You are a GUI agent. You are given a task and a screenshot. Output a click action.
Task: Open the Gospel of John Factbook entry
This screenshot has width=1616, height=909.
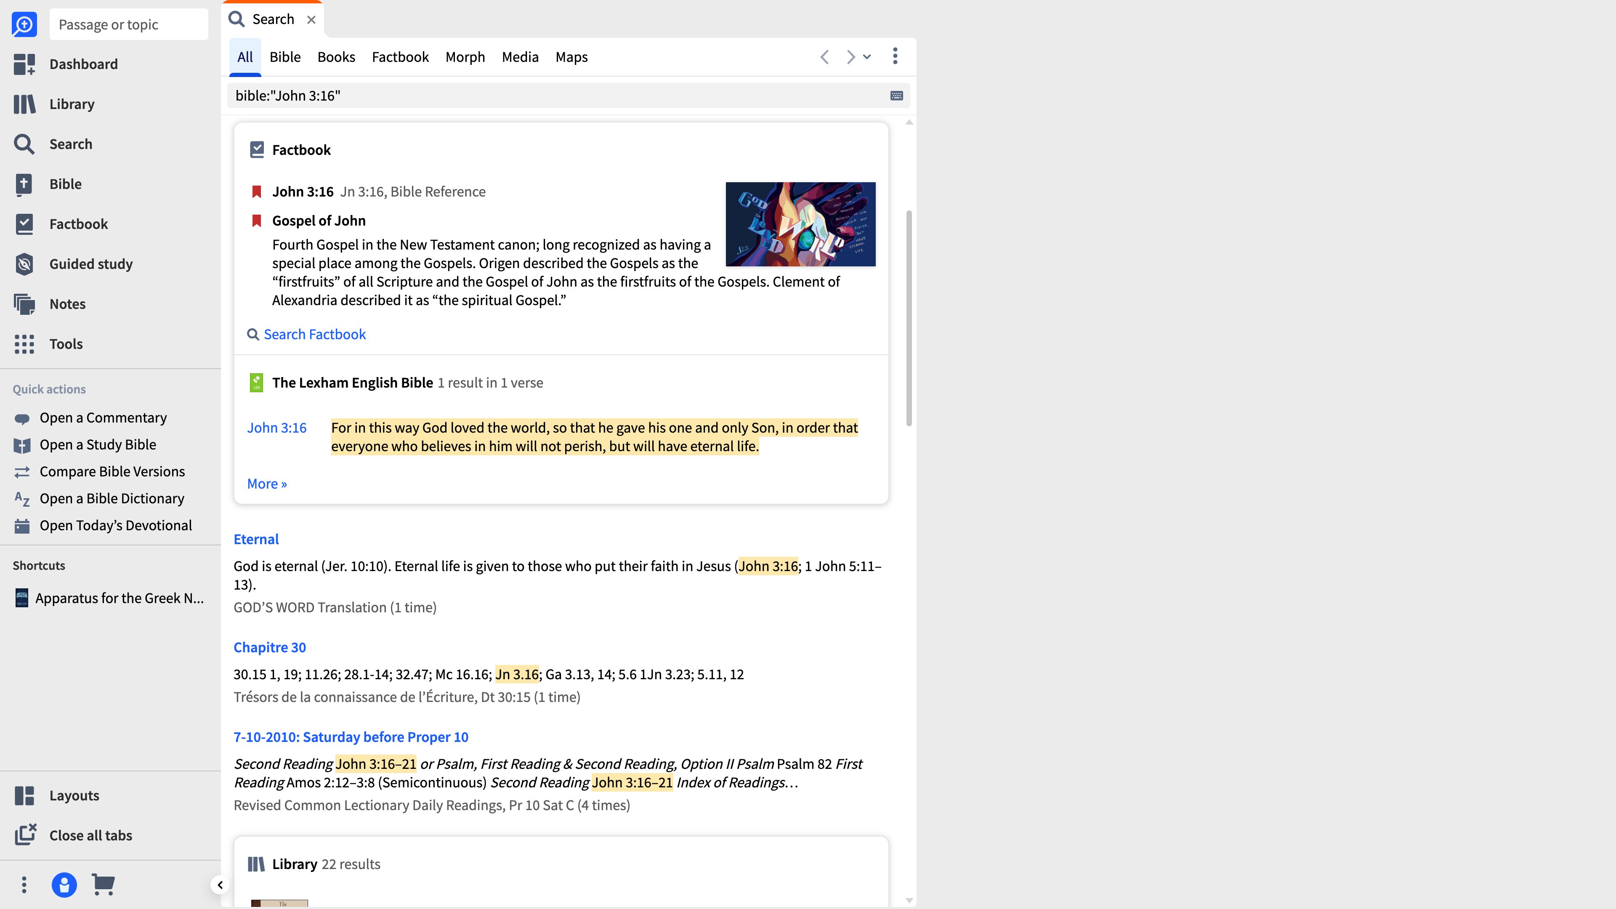319,221
